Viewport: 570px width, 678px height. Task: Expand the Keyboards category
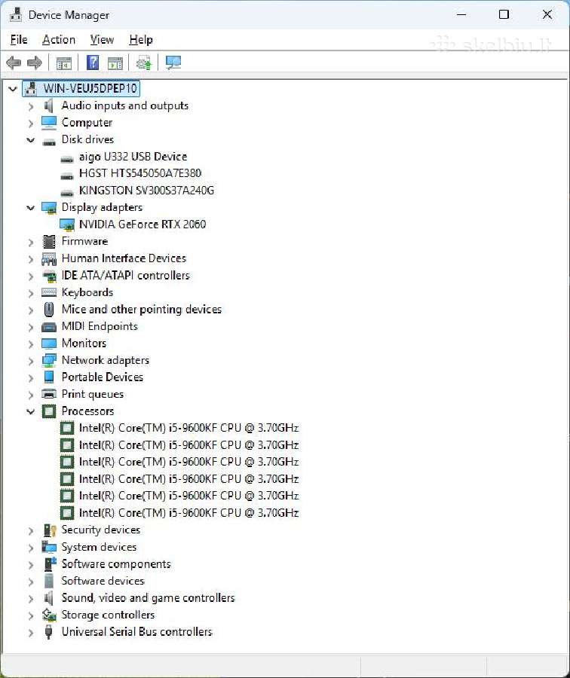click(31, 293)
